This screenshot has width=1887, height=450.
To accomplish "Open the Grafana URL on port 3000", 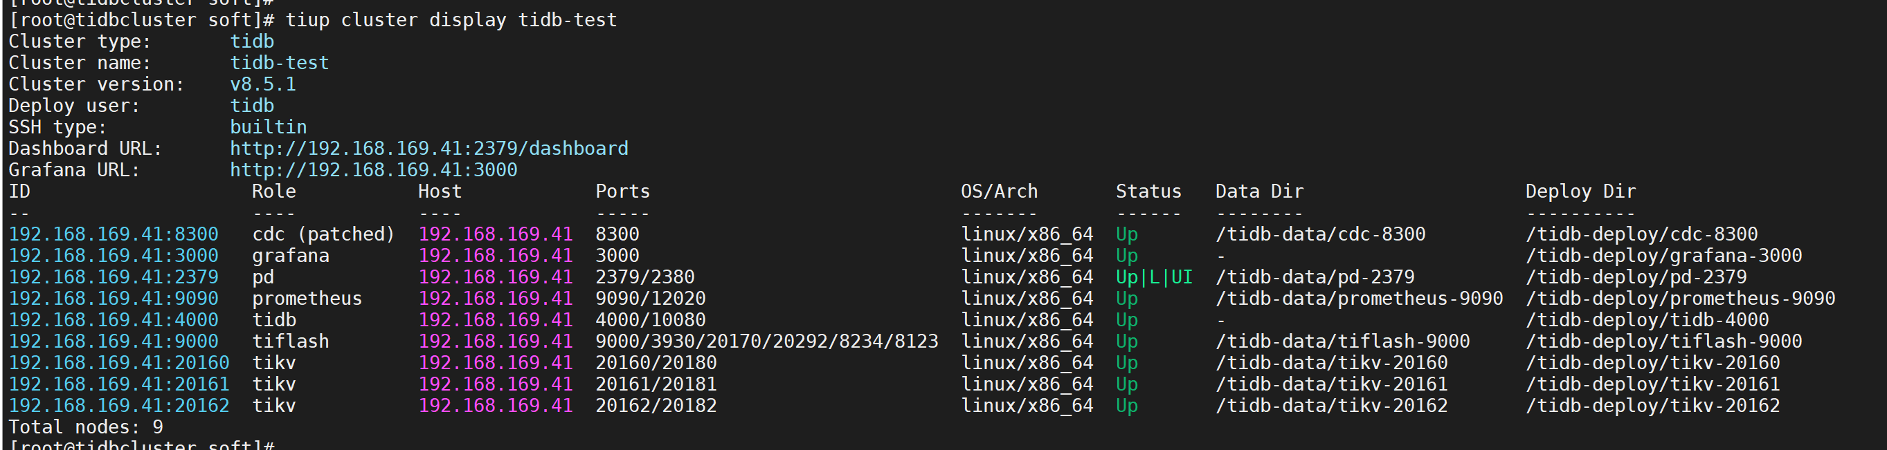I will pyautogui.click(x=374, y=170).
